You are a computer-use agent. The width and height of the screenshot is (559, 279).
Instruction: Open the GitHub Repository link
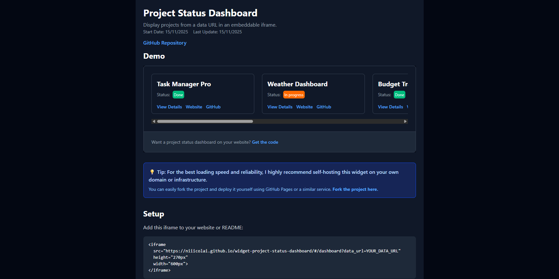tap(165, 43)
